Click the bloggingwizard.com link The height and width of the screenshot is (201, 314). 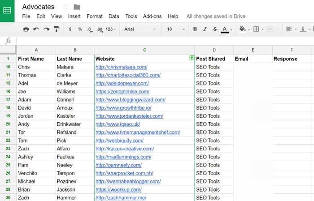point(131,100)
